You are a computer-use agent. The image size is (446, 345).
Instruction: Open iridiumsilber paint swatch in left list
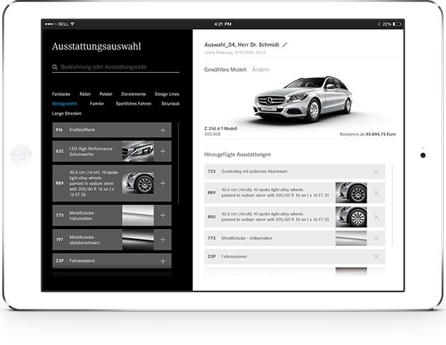tap(138, 216)
